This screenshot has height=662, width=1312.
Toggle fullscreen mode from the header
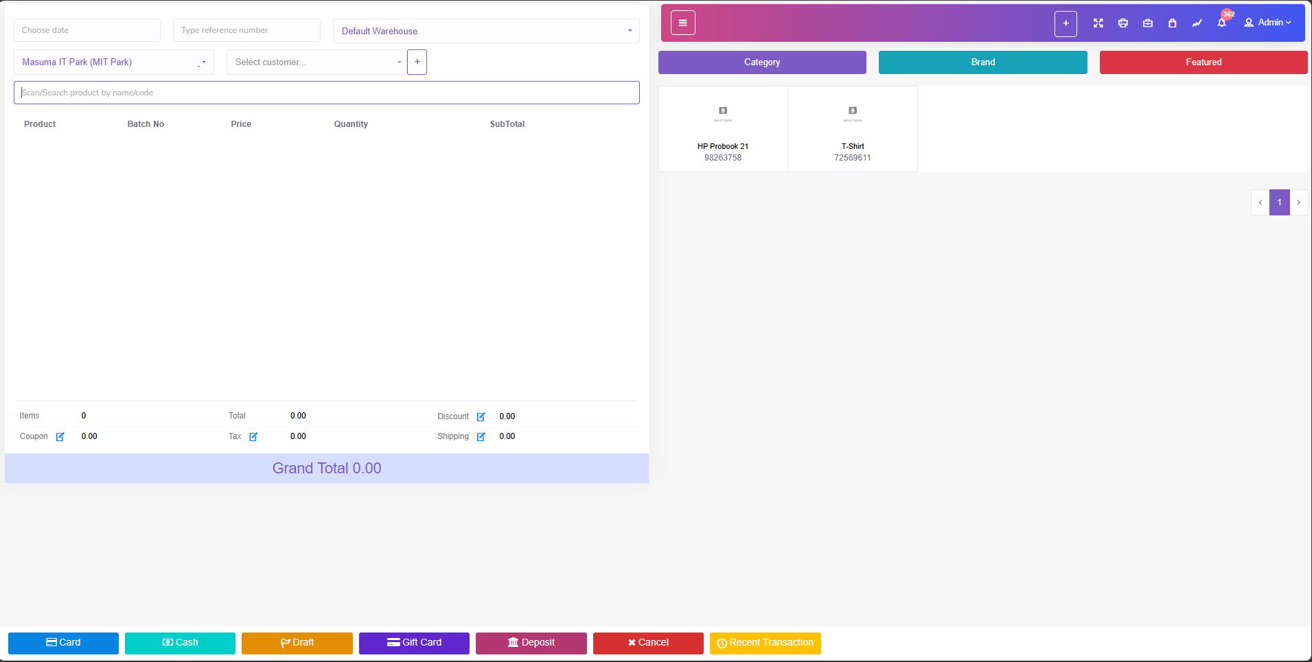coord(1098,23)
